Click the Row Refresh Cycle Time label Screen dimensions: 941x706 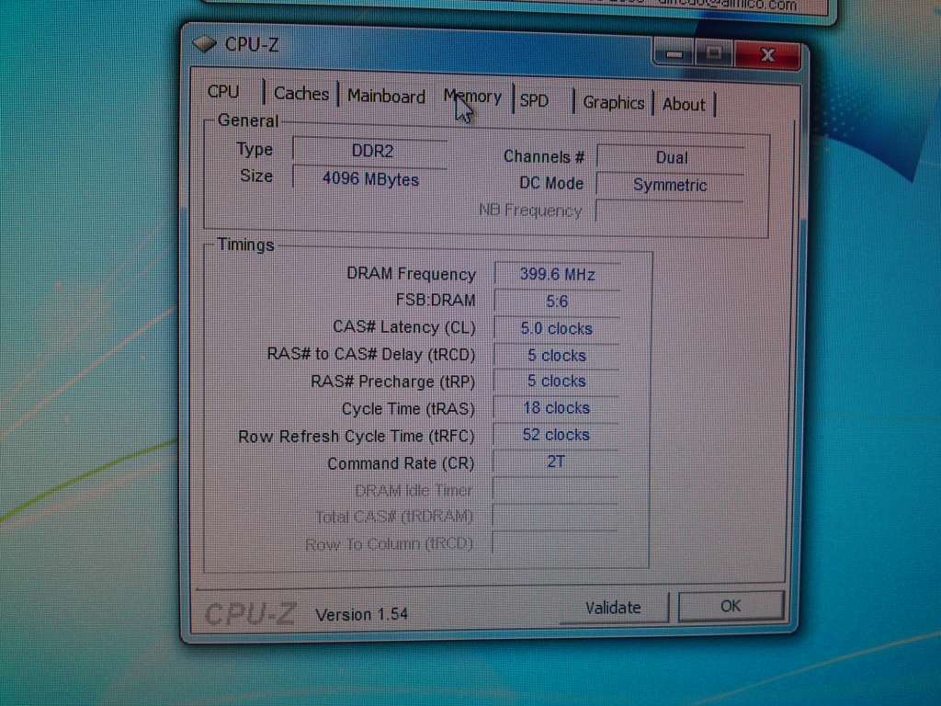click(x=356, y=437)
